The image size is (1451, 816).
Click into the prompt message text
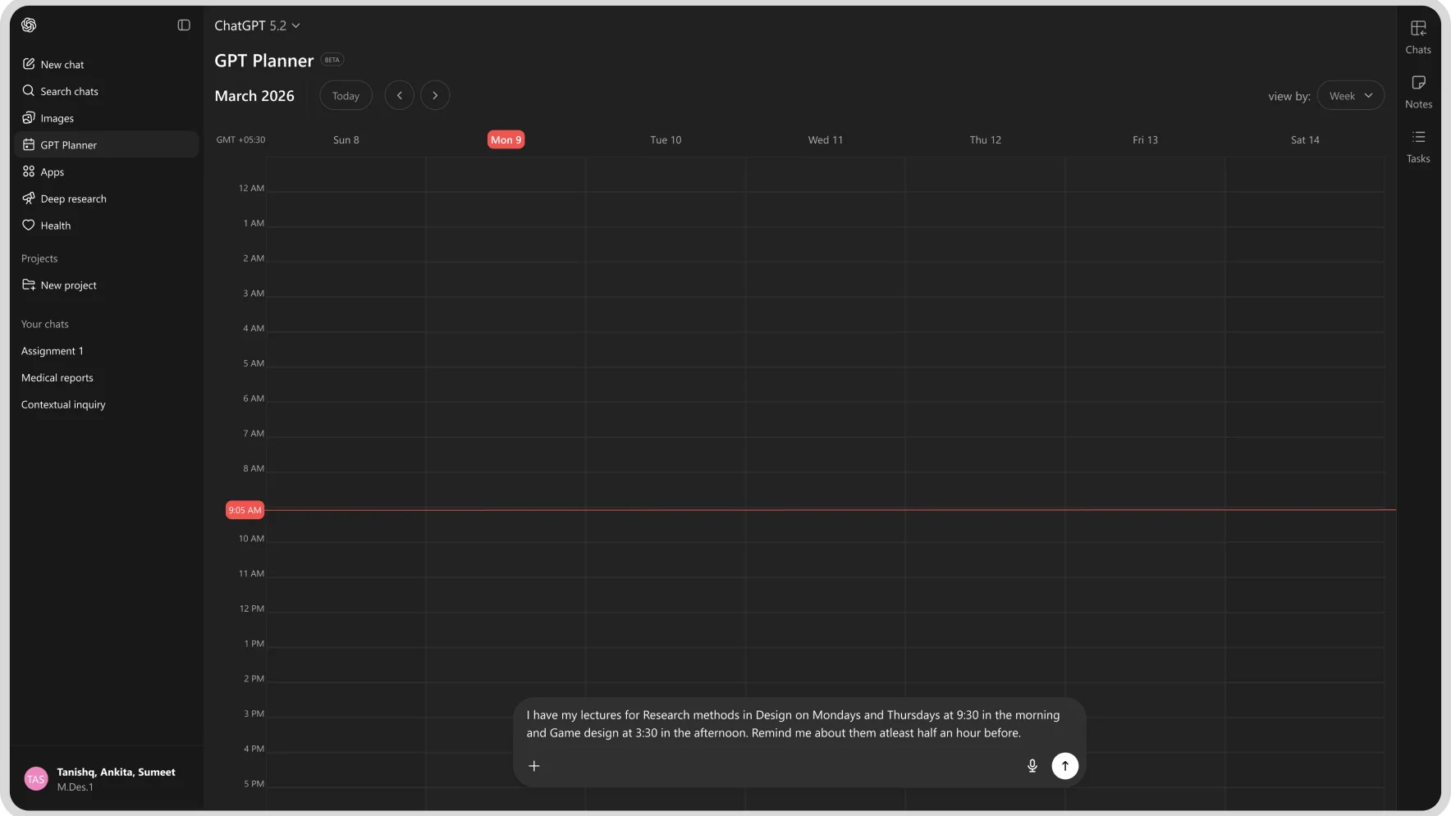[793, 724]
